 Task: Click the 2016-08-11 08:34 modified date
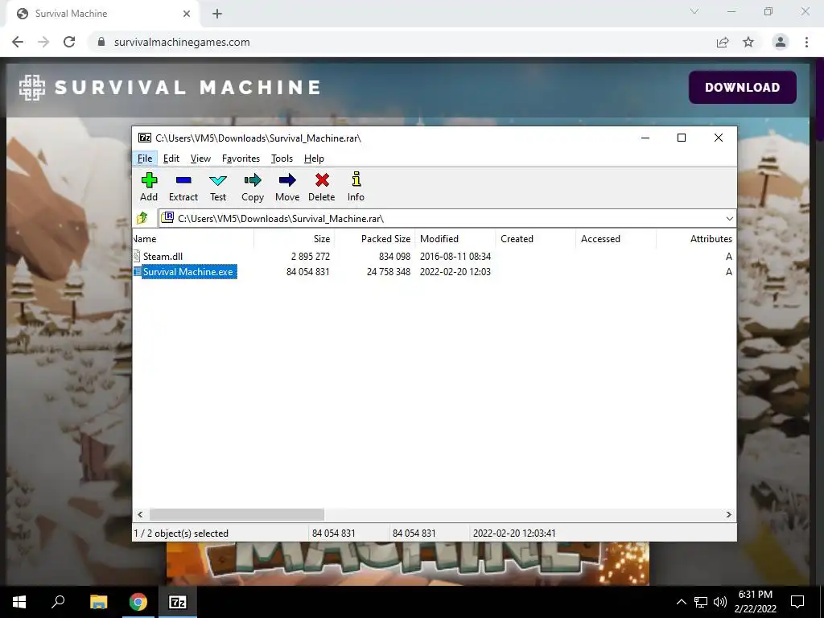pos(455,257)
